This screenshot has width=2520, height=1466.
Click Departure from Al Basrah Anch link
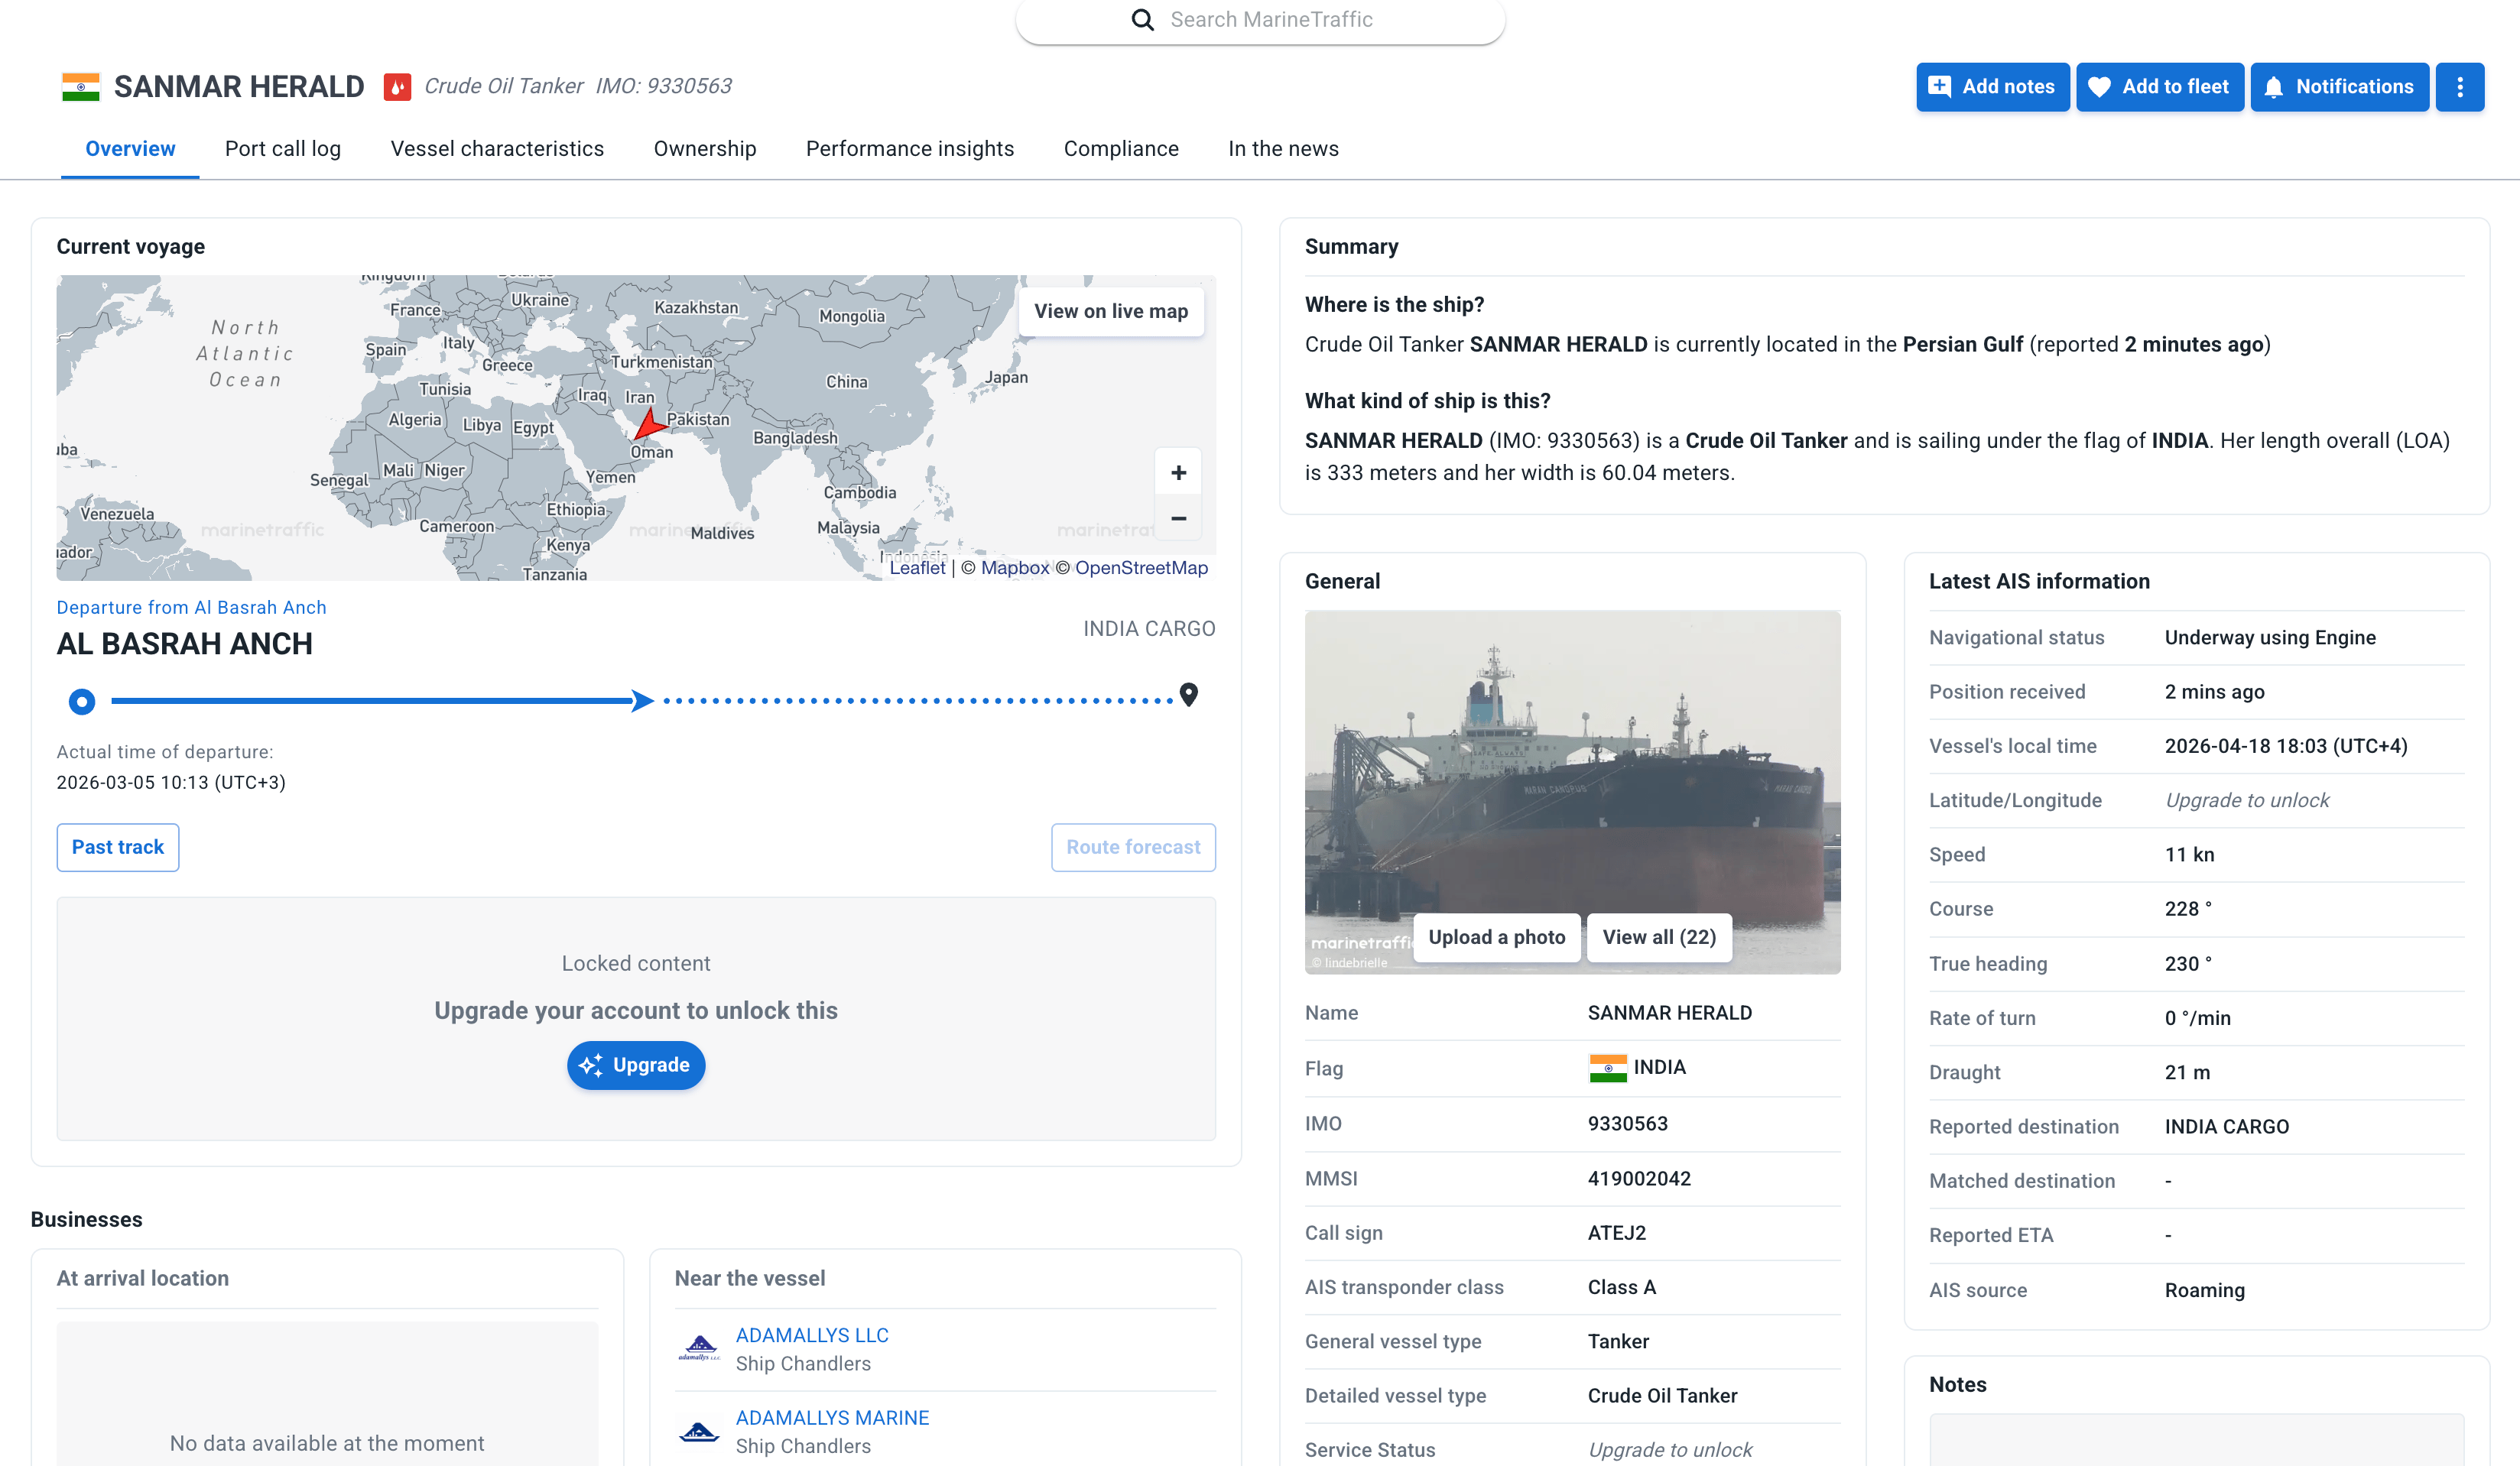tap(191, 607)
